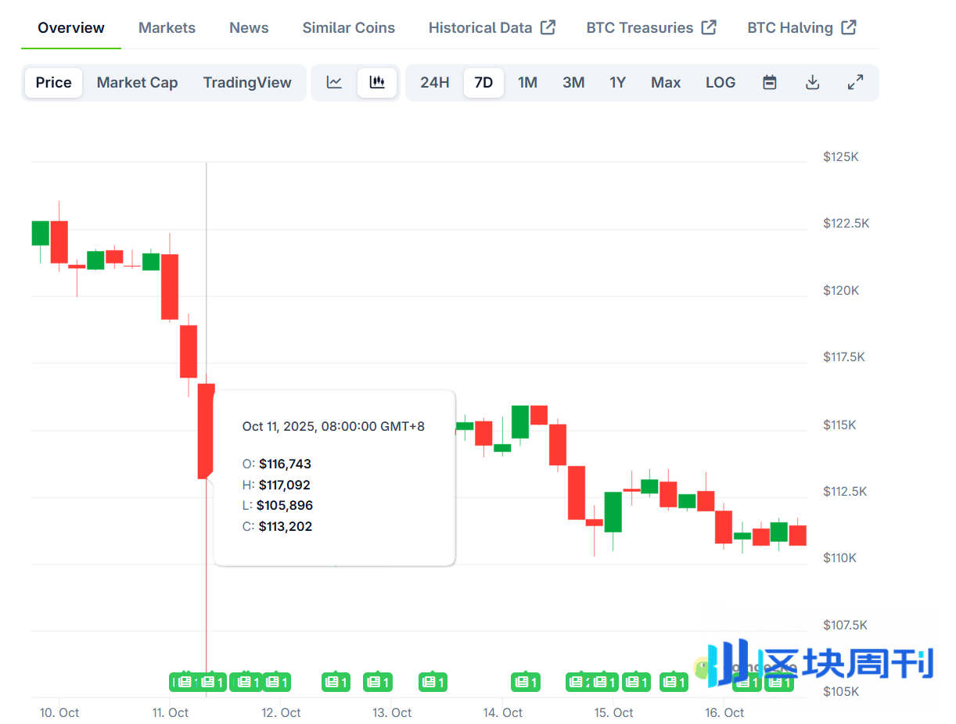The width and height of the screenshot is (956, 724).
Task: Open news marker icon near 13. Oct
Action: pyautogui.click(x=379, y=682)
